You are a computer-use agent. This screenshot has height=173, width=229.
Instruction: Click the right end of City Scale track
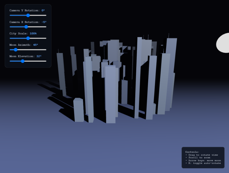(x=46, y=38)
